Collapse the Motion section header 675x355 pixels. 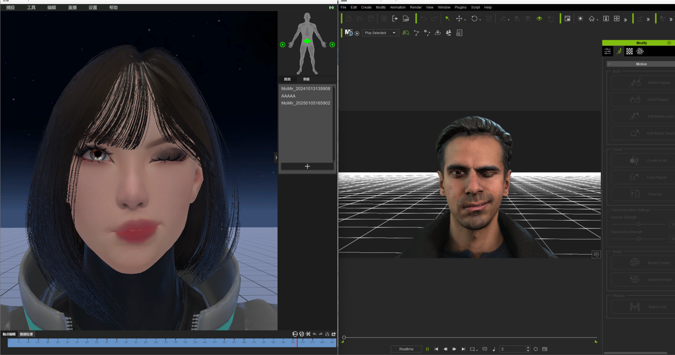click(x=641, y=64)
